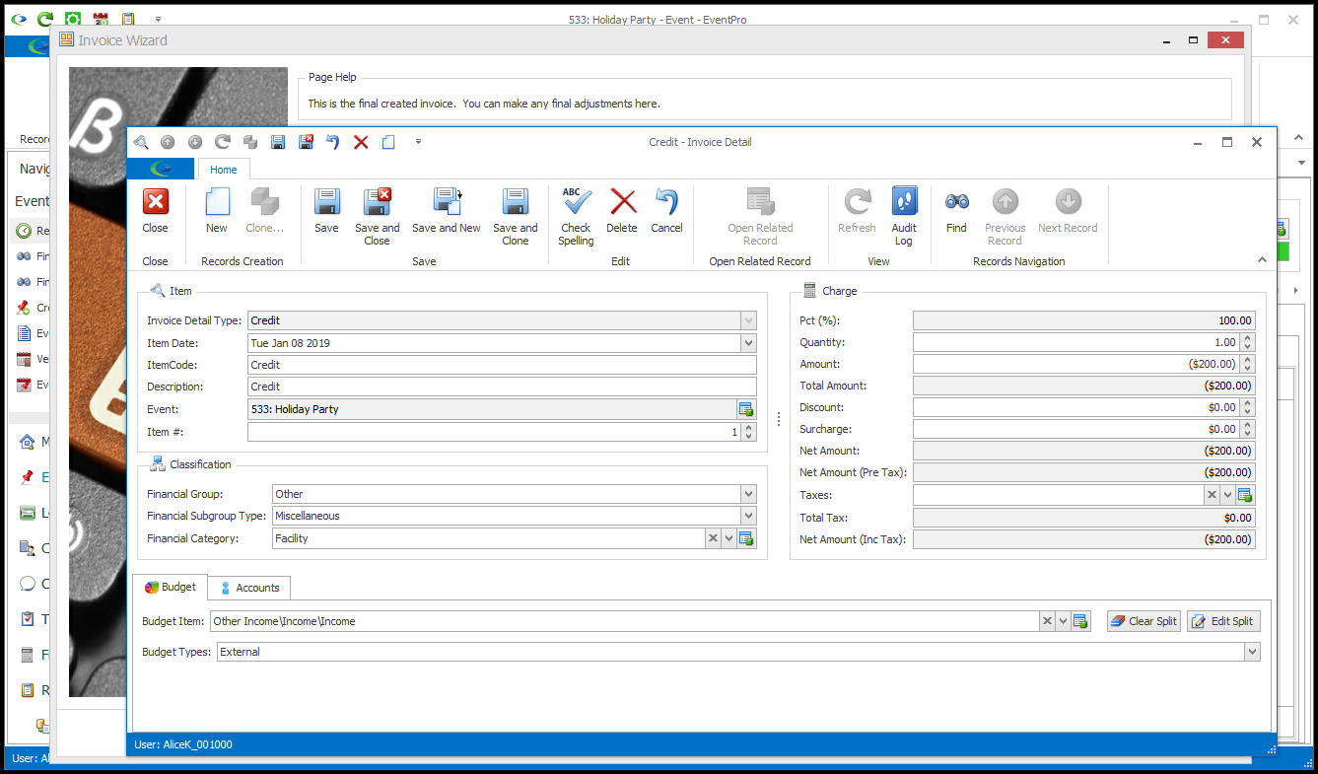Click the EventPro logo application menu

tap(161, 170)
